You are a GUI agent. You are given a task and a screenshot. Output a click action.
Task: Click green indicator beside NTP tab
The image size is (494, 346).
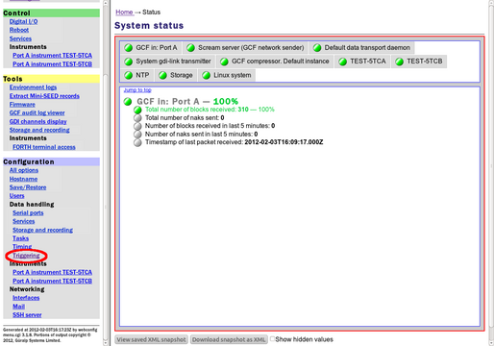129,75
